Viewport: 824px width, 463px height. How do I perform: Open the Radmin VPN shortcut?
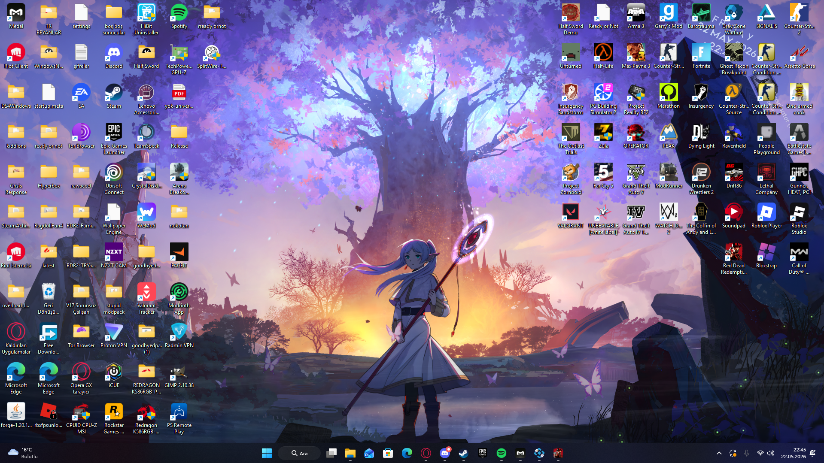pyautogui.click(x=179, y=336)
